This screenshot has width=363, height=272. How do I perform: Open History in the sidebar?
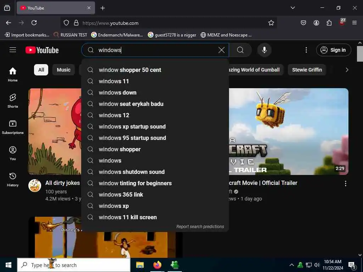coord(13,180)
